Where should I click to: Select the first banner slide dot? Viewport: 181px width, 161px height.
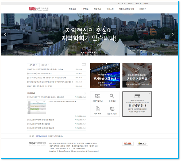tap(81, 53)
